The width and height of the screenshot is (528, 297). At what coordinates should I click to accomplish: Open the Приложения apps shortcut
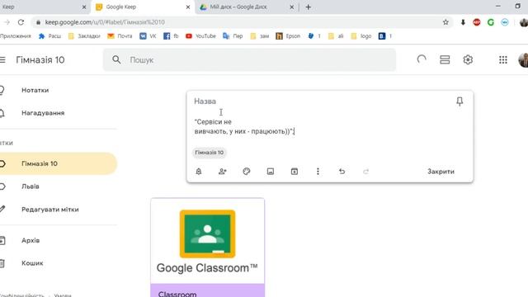click(x=15, y=36)
